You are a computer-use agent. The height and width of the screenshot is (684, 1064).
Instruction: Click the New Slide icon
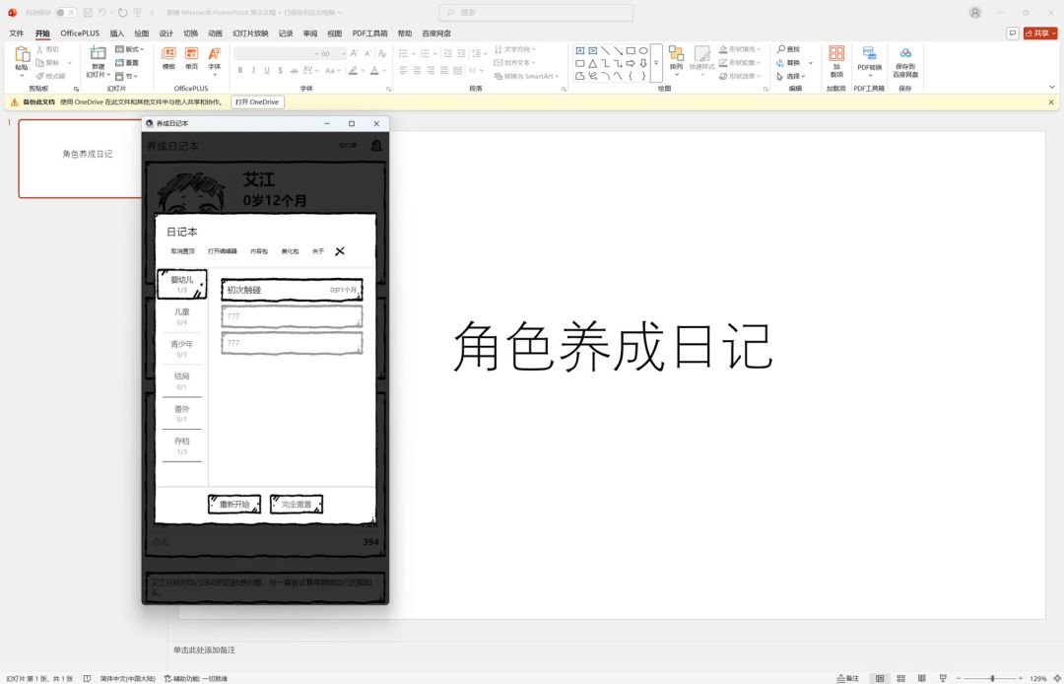point(99,53)
